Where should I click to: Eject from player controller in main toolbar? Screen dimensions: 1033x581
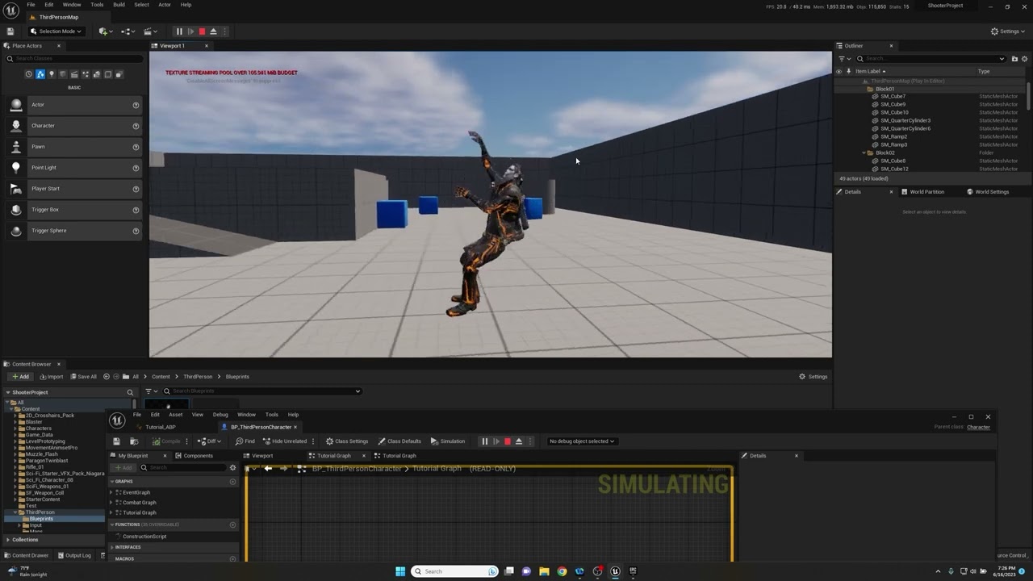click(x=213, y=31)
